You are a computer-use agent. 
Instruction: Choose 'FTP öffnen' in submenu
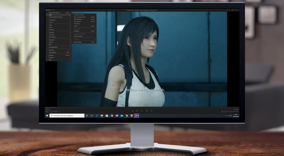pyautogui.click(x=84, y=24)
